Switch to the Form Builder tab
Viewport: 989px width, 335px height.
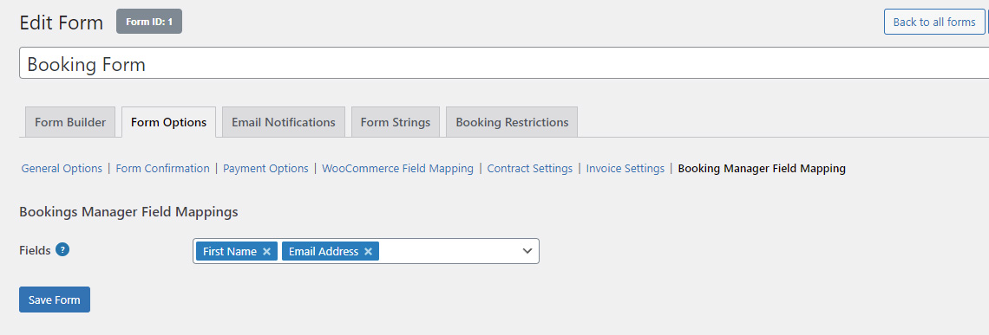pyautogui.click(x=70, y=122)
